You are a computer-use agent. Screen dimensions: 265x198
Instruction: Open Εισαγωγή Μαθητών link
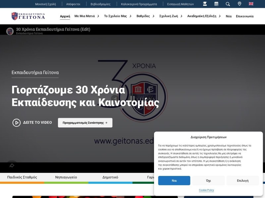pyautogui.click(x=181, y=4)
